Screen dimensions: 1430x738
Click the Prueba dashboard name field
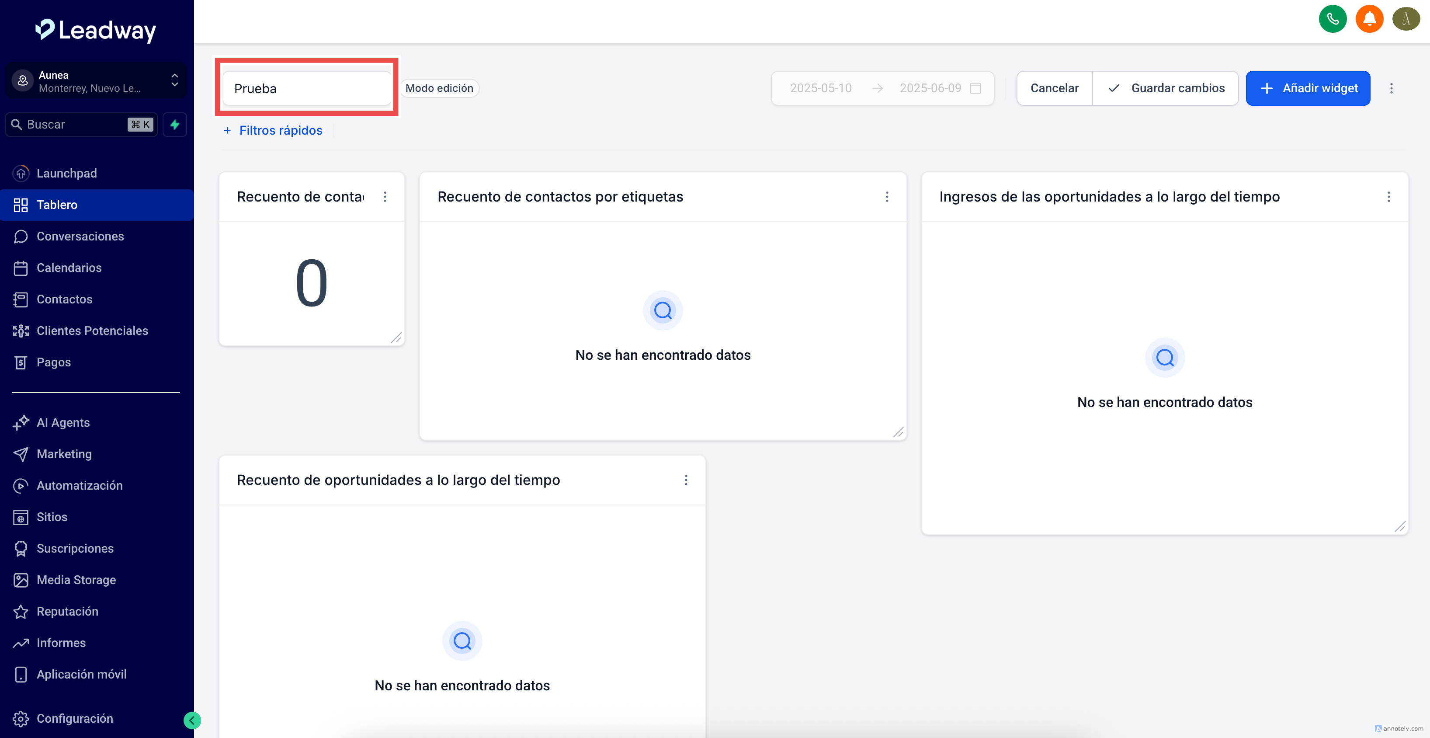point(306,88)
